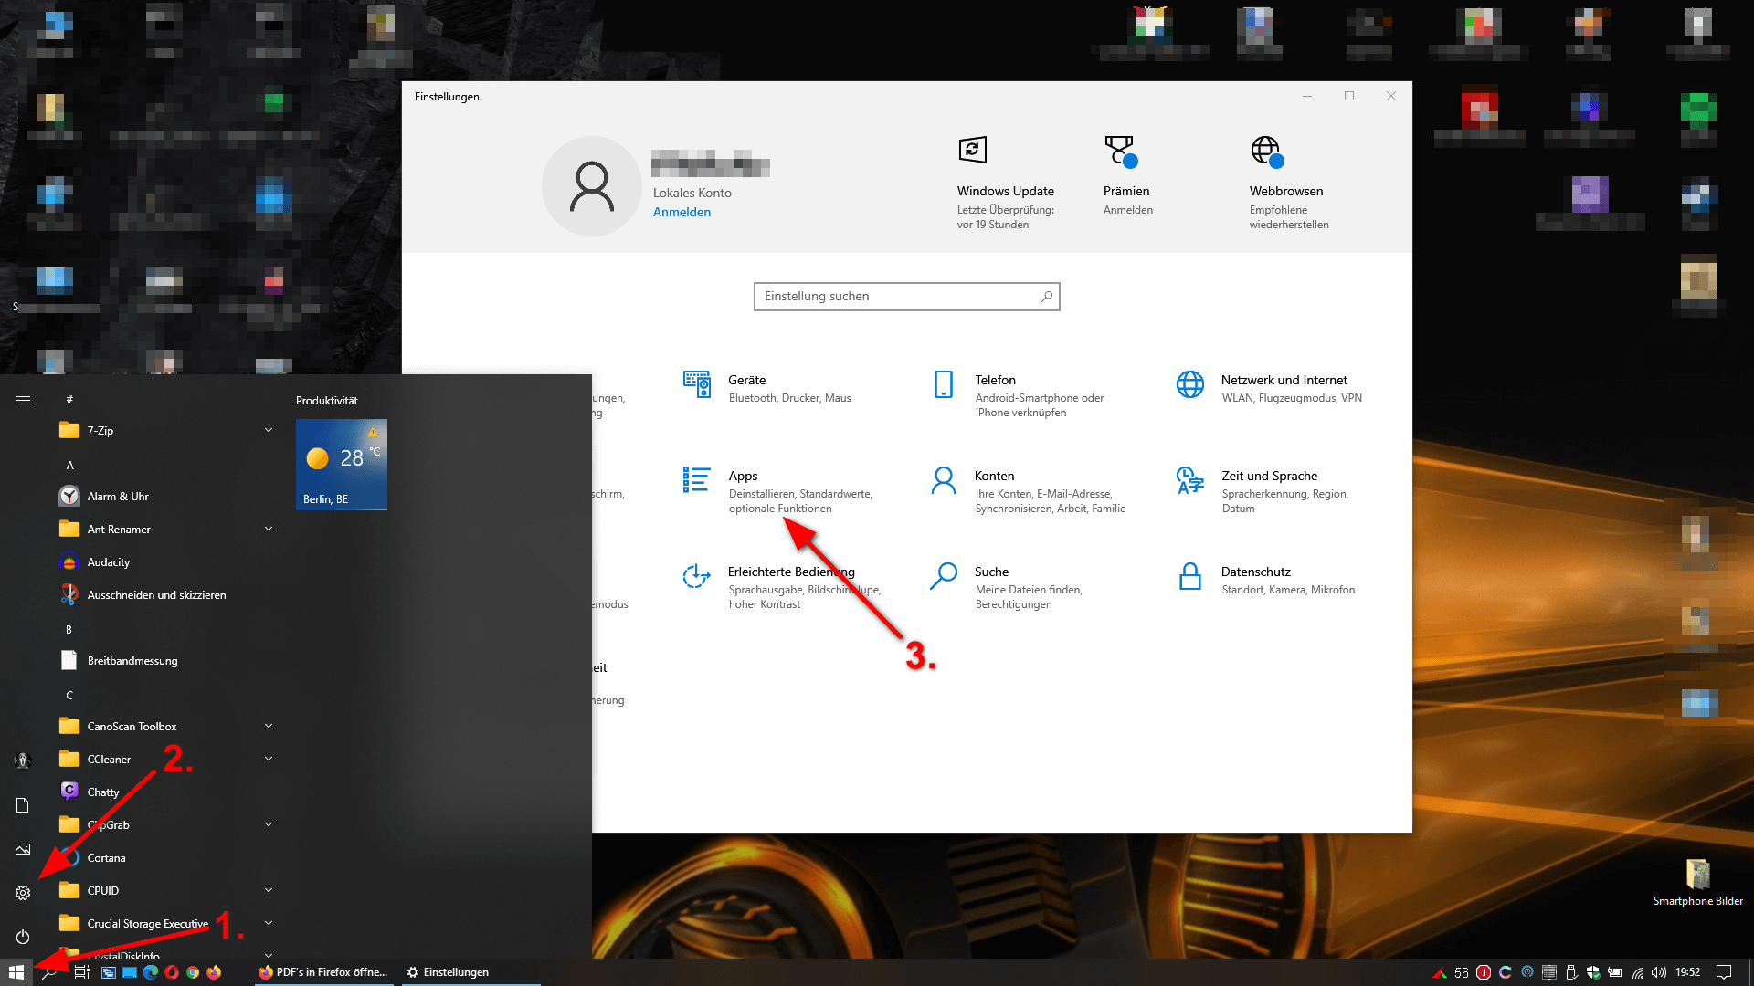
Task: Open Netzwerk und Internet settings
Action: [1283, 381]
